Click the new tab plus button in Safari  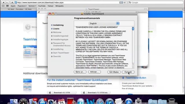point(183,9)
